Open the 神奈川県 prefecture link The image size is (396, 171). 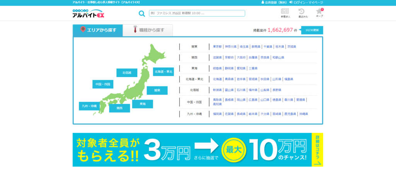(230, 47)
